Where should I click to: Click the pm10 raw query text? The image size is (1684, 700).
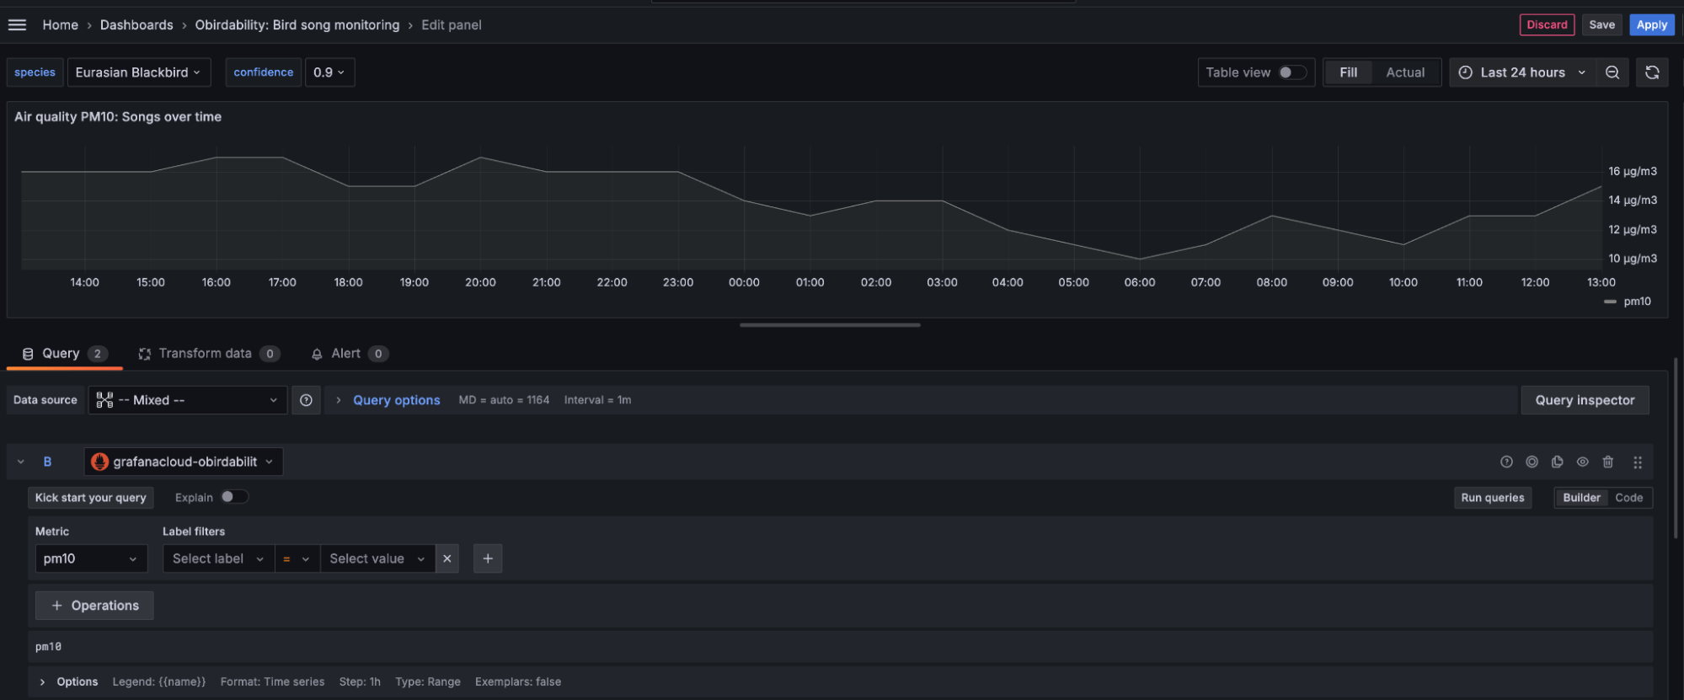[x=48, y=647]
